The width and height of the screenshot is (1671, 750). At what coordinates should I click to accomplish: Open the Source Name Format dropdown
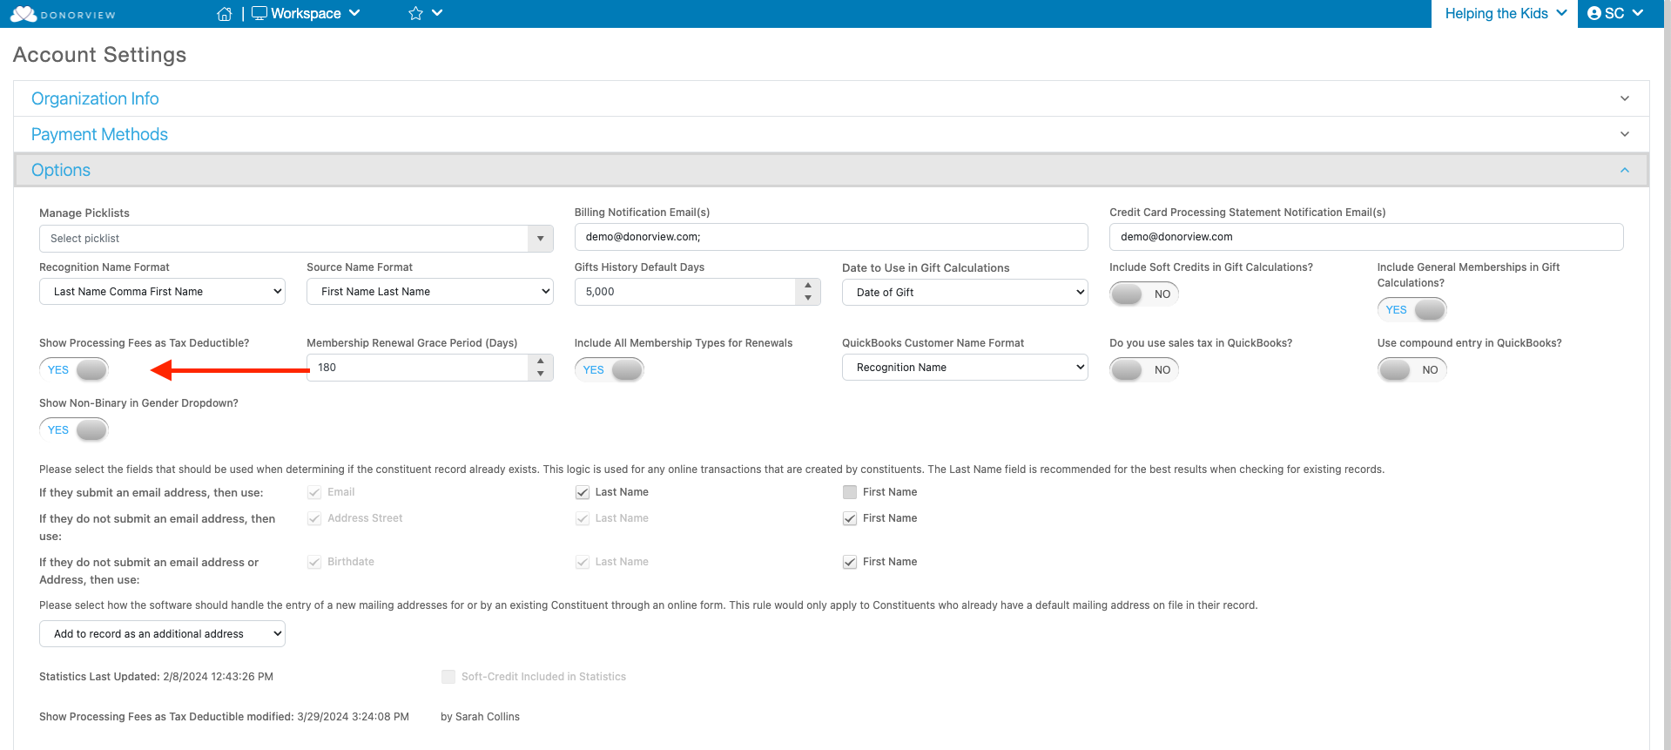(x=429, y=292)
